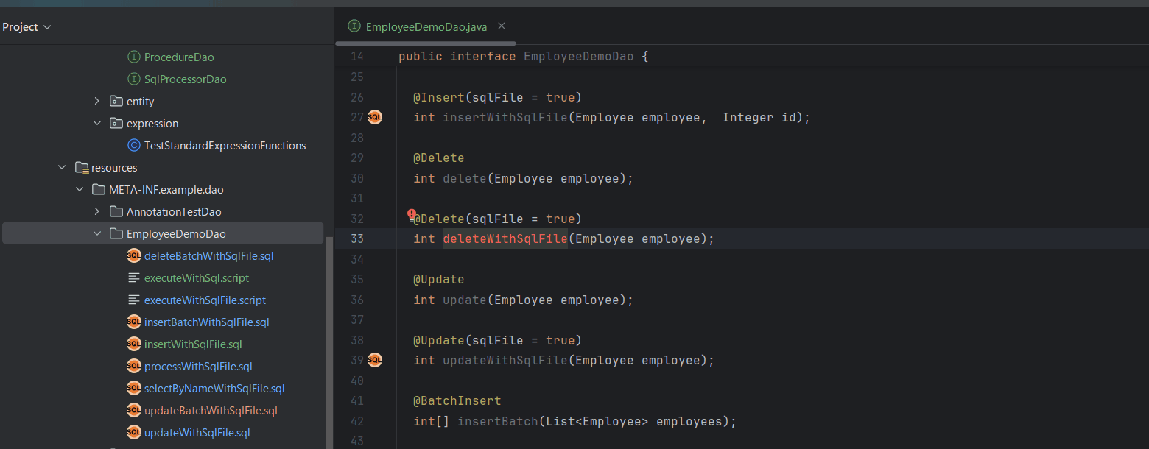Click line number 33 in the gutter
The width and height of the screenshot is (1149, 449).
point(356,238)
